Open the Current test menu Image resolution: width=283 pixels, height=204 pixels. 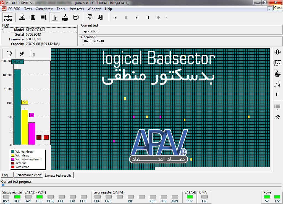[44, 9]
